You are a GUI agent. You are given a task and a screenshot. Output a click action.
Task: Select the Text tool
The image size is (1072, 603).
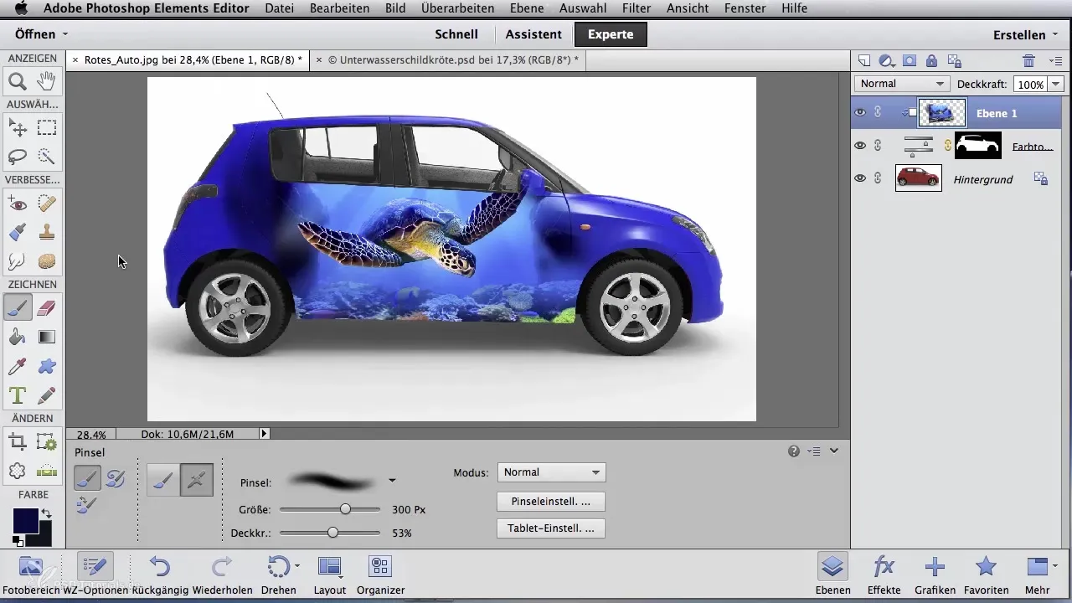click(x=18, y=394)
